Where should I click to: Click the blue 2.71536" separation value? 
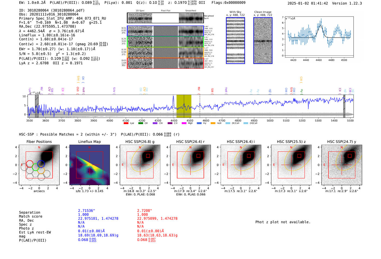(x=87, y=211)
